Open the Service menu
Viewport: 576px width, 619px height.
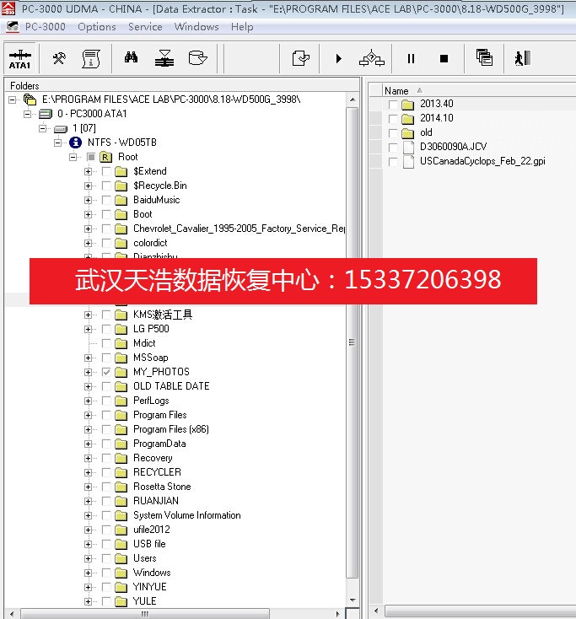coord(145,27)
